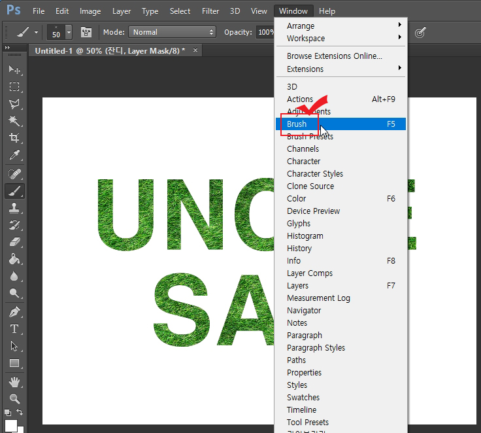Choose Browse Extensions Online
481x433 pixels.
(341, 56)
